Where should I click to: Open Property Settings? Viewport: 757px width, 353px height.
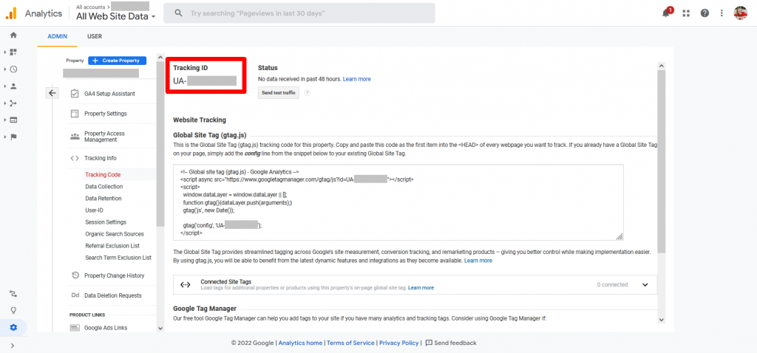click(105, 114)
